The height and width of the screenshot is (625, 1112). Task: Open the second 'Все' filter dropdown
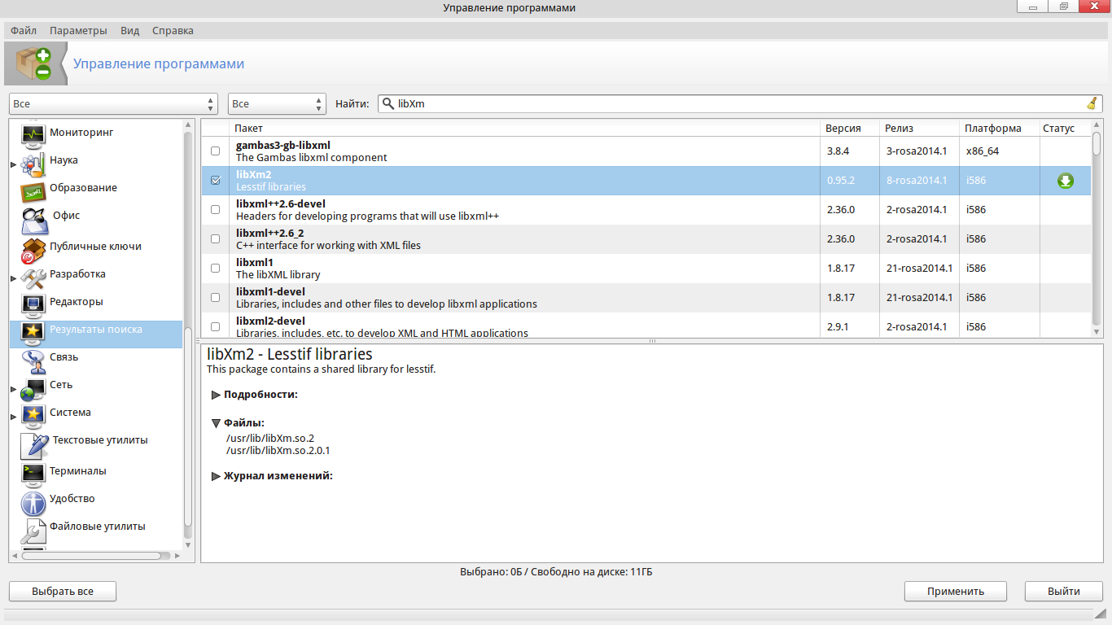pos(277,104)
